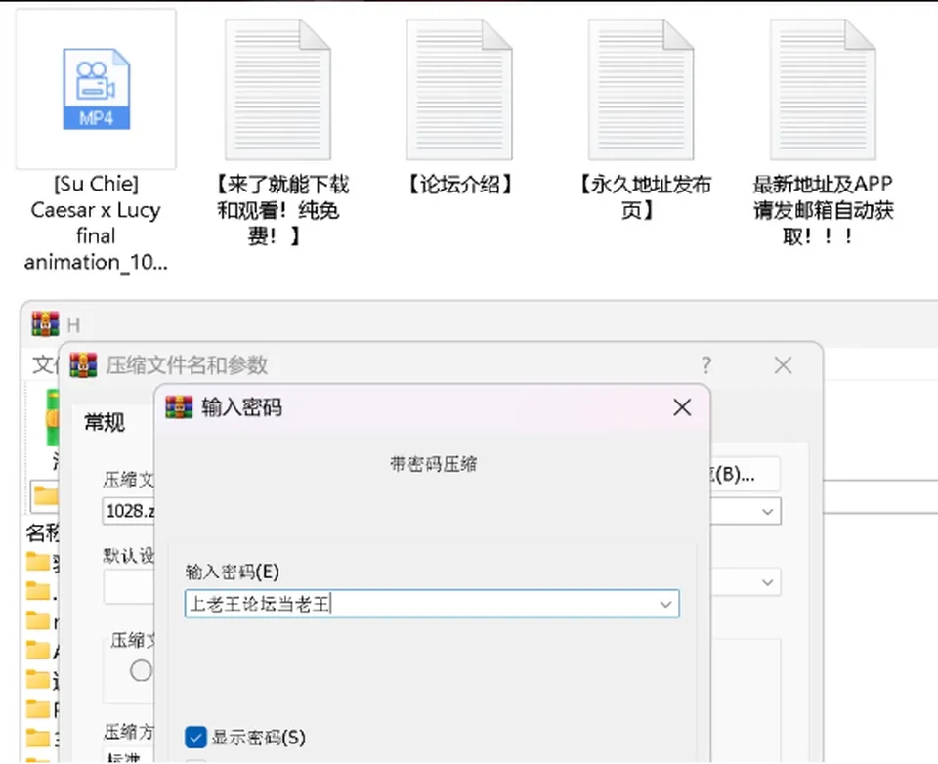Expand the archive name dropdown beside 1028.z

click(x=768, y=512)
